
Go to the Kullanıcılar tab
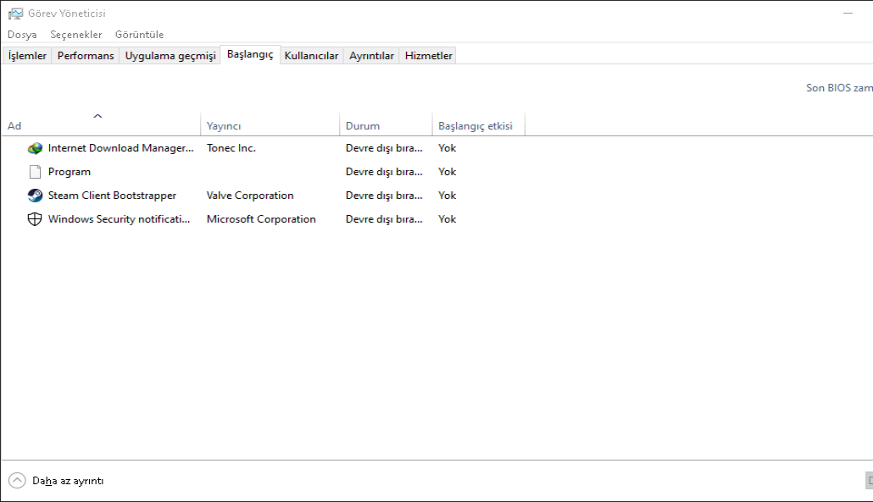click(x=311, y=56)
